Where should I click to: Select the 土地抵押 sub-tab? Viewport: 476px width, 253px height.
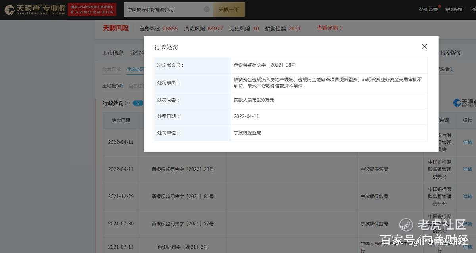click(113, 86)
